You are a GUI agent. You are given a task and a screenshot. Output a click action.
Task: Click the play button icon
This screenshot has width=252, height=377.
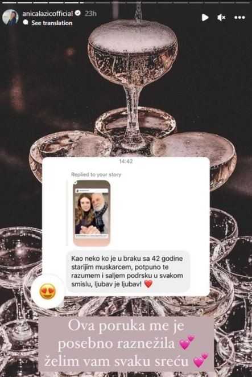coord(205,17)
